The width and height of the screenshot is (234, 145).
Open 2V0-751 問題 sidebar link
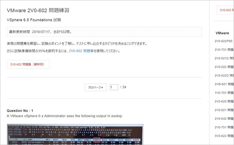point(224,127)
